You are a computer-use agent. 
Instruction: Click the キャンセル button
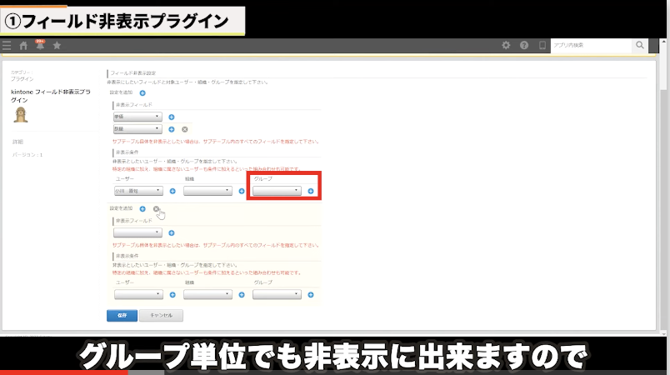click(x=161, y=316)
